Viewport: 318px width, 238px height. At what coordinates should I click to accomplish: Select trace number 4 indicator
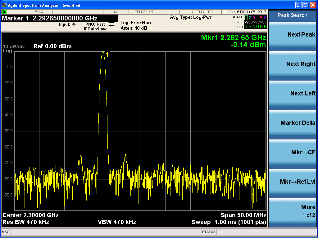[257, 18]
